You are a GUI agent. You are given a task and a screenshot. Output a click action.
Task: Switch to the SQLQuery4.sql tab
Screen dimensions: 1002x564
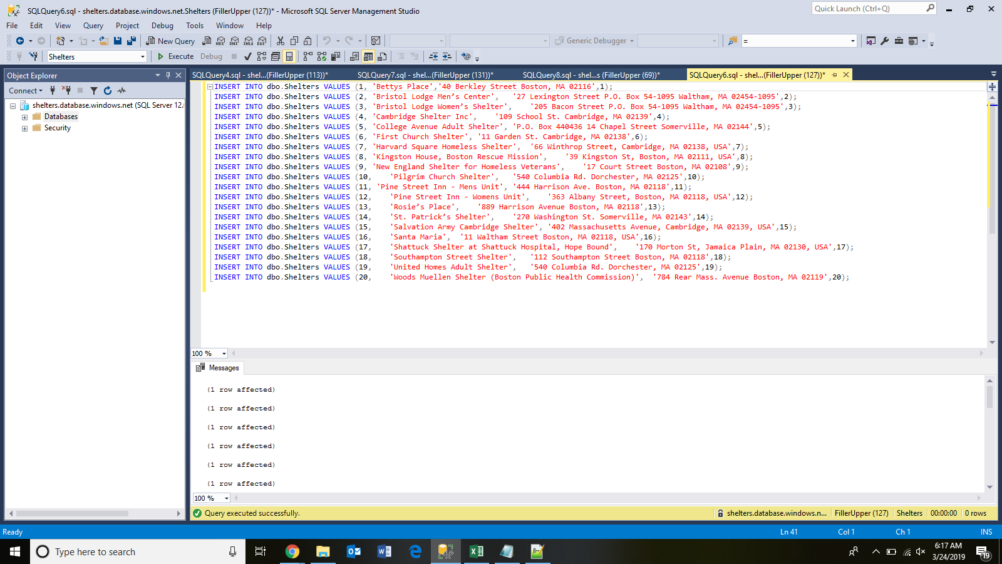[x=260, y=75]
